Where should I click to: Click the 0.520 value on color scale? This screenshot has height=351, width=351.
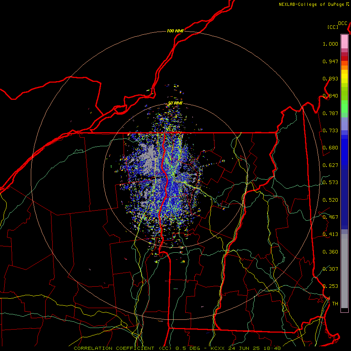(330, 200)
